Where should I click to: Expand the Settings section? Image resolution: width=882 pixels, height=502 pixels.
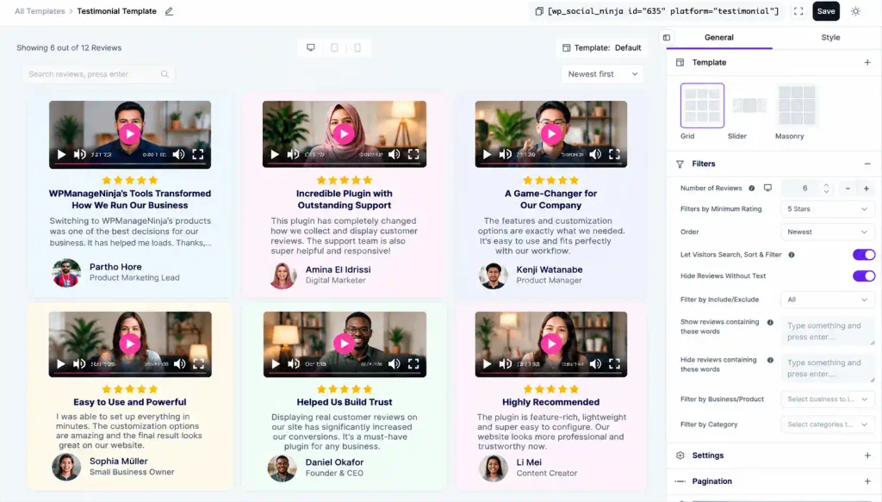tap(866, 456)
